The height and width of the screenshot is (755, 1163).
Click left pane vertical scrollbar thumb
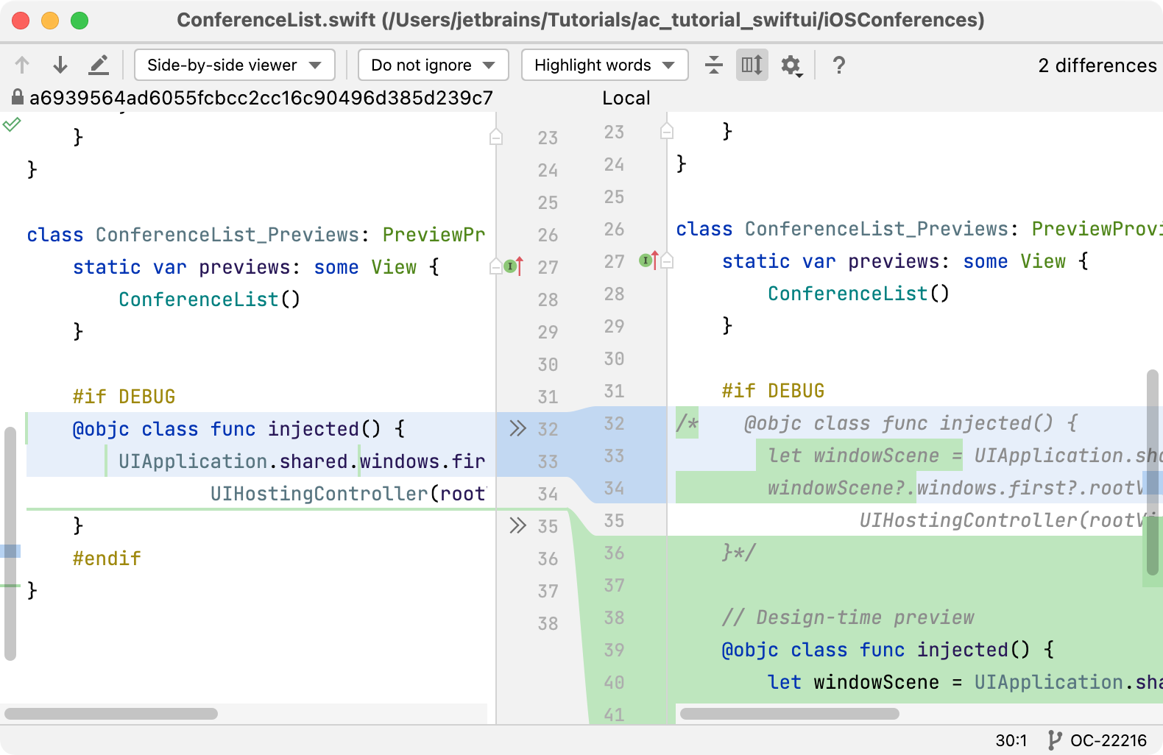(x=10, y=543)
